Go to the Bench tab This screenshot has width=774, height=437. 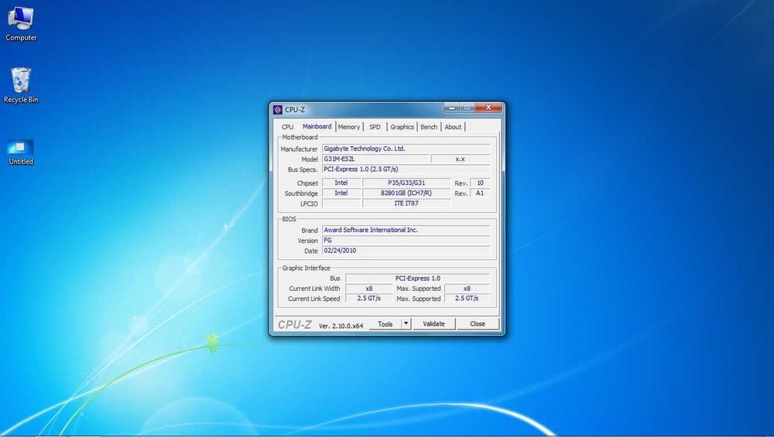(429, 127)
